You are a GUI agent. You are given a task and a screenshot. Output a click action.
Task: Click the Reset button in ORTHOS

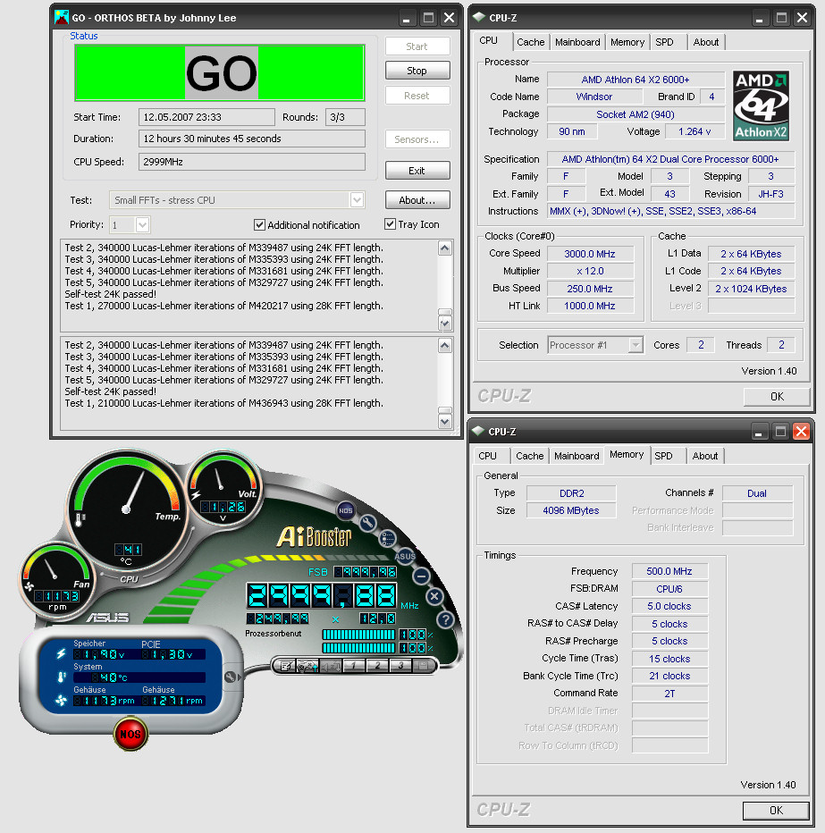coord(417,96)
